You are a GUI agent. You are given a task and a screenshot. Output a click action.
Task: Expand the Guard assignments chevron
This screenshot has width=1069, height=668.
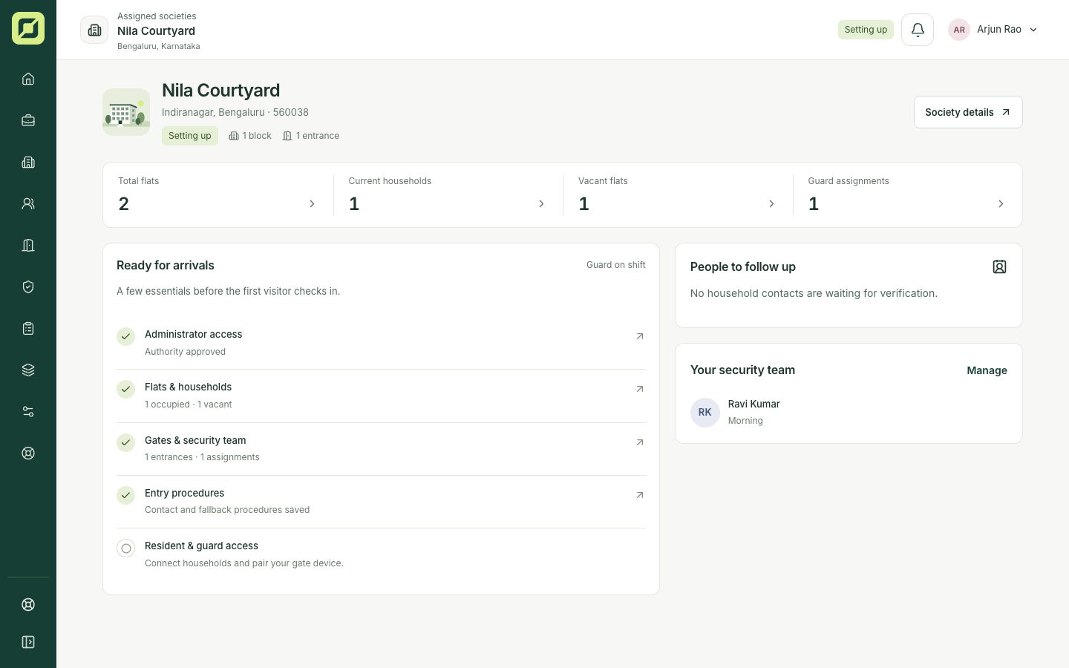[x=1001, y=203]
